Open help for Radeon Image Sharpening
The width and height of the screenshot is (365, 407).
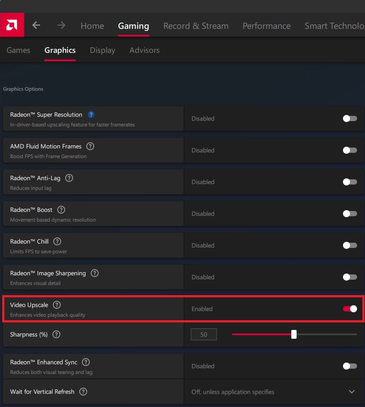click(95, 273)
